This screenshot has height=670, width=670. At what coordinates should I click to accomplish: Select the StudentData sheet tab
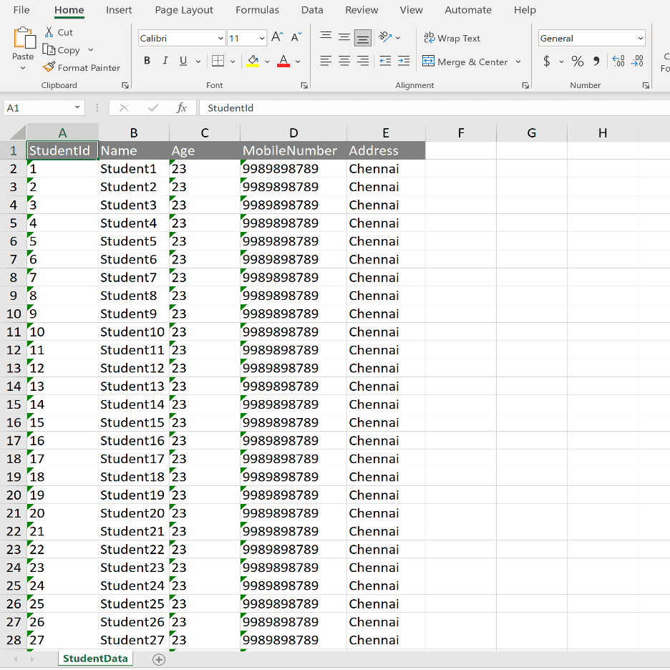click(x=95, y=659)
